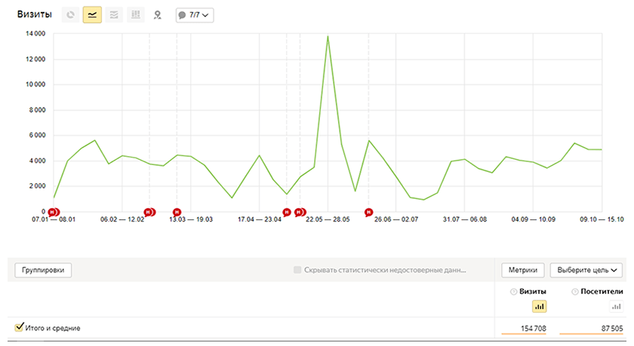
Task: Click the annotation marker at 13.03 — 19.03
Action: [177, 212]
